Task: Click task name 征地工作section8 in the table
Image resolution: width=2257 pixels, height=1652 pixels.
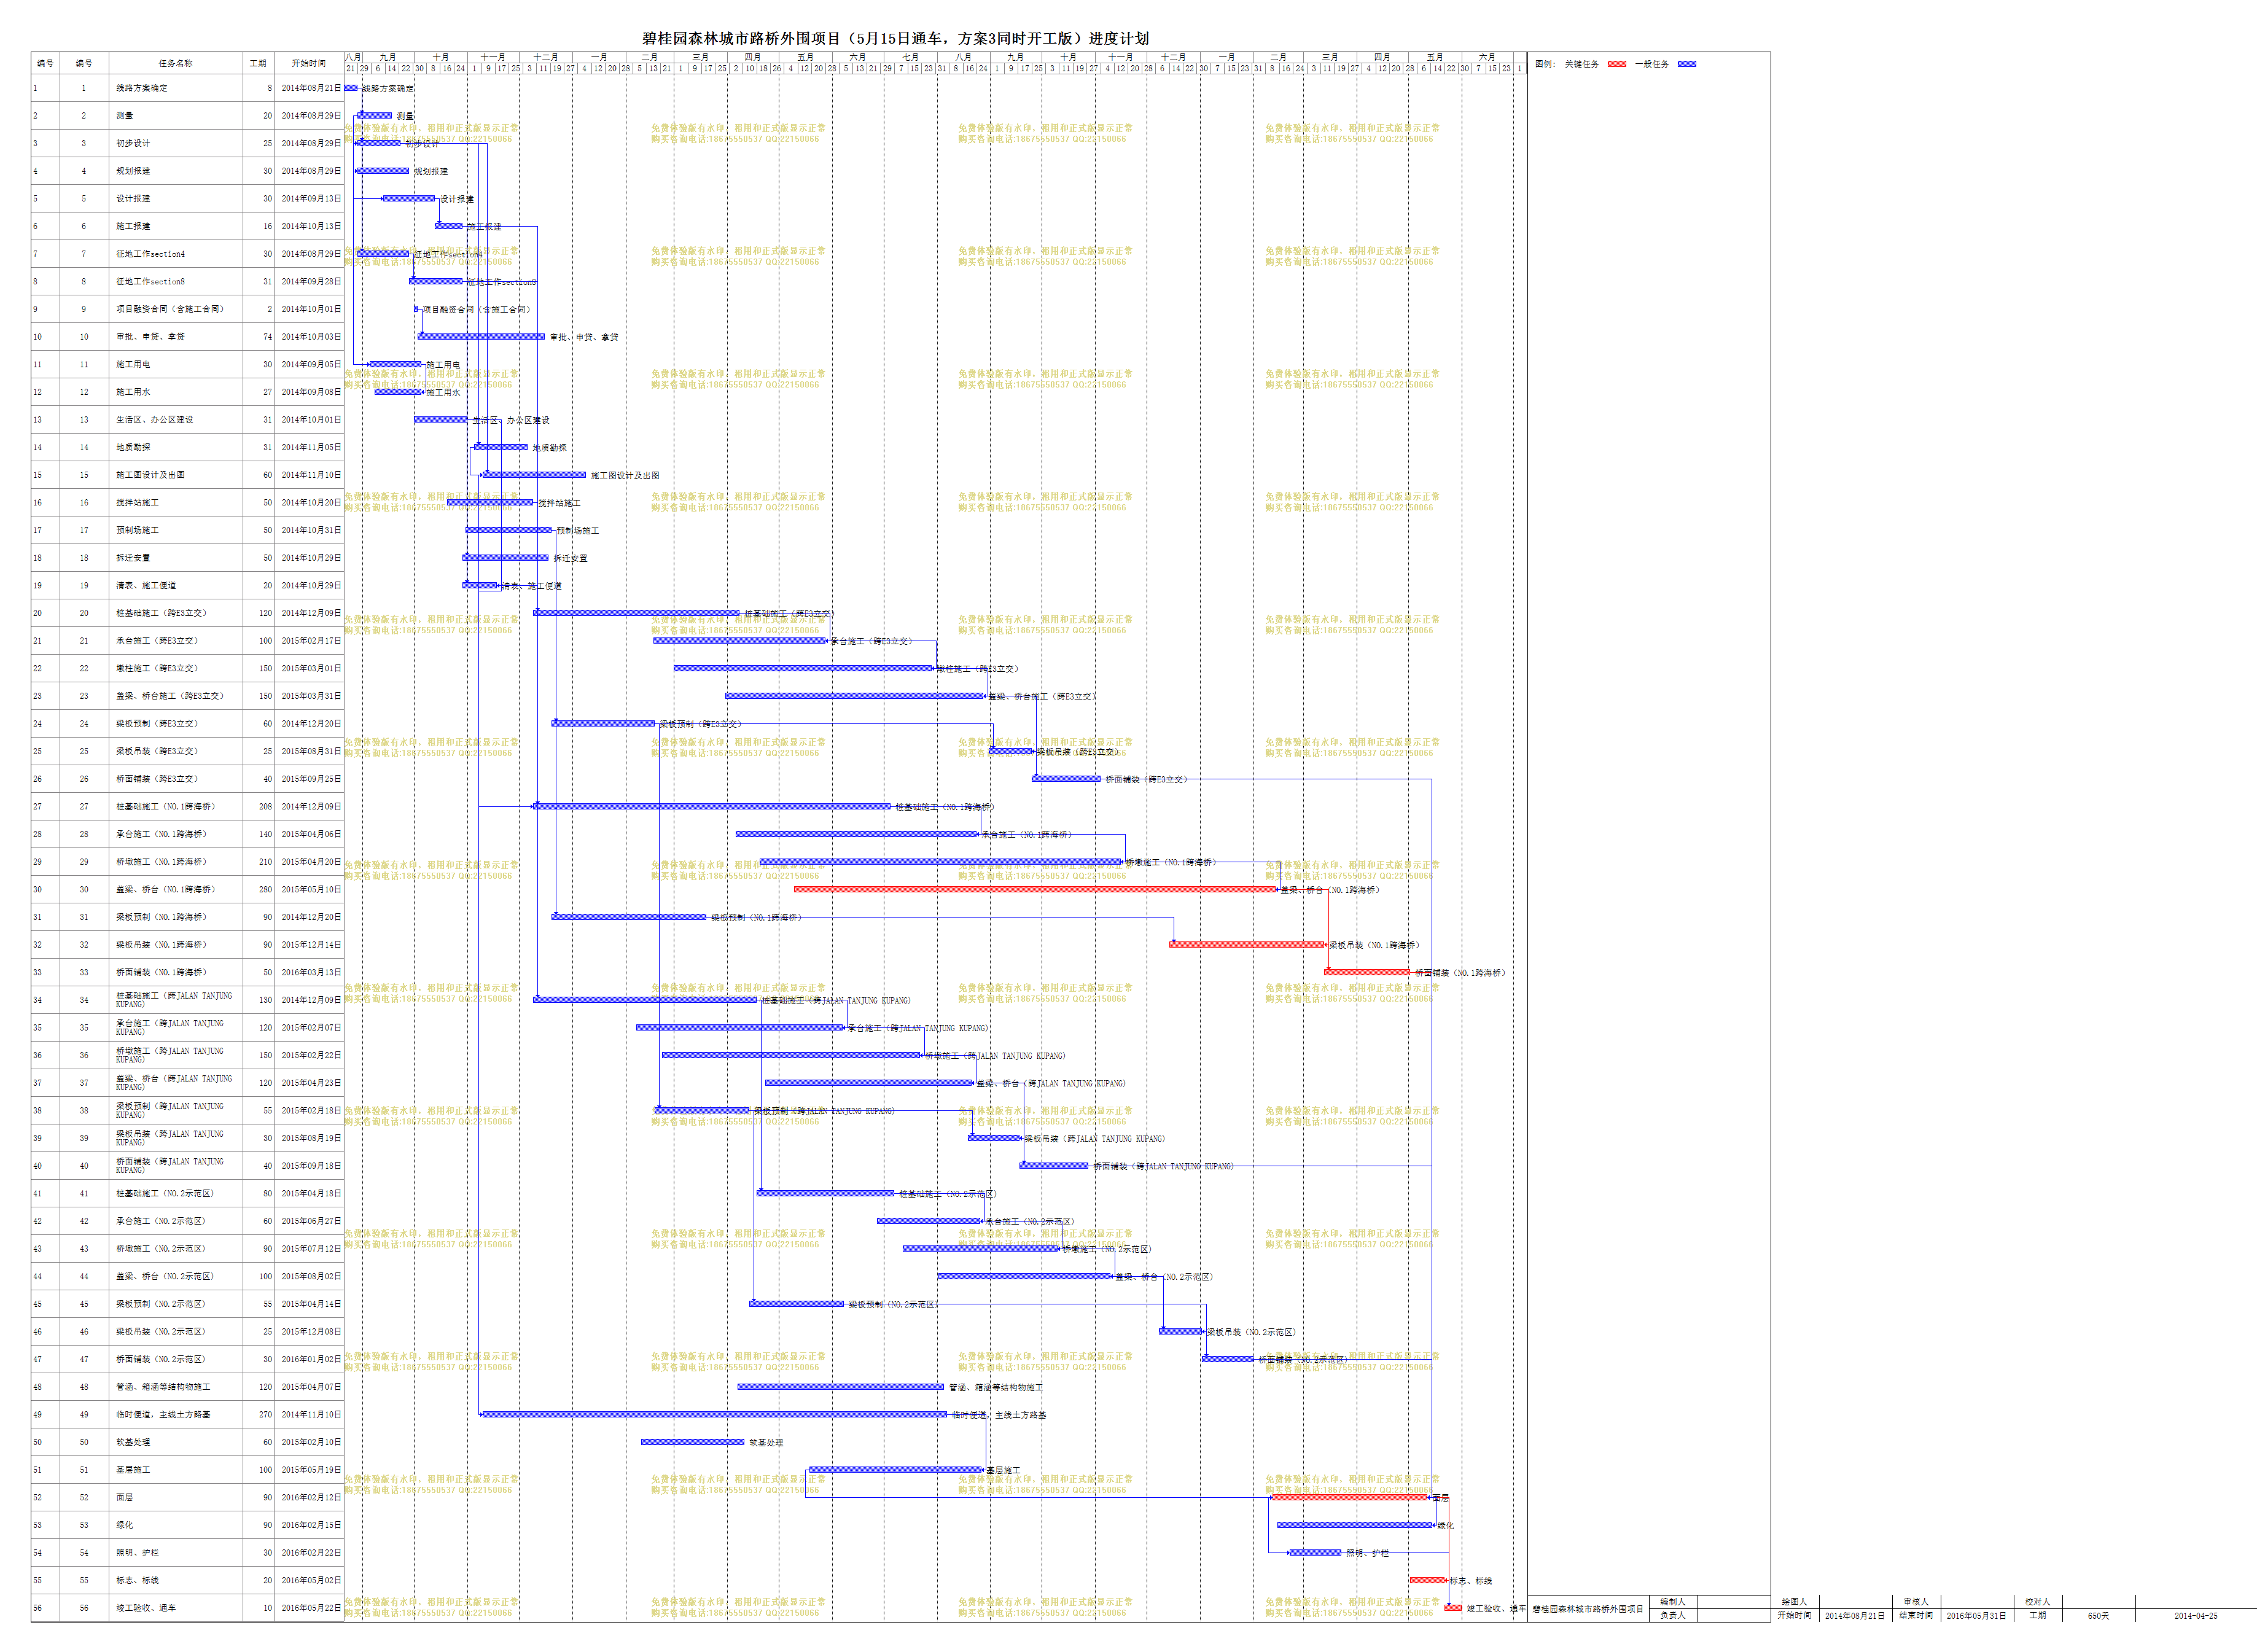Action: pyautogui.click(x=150, y=282)
